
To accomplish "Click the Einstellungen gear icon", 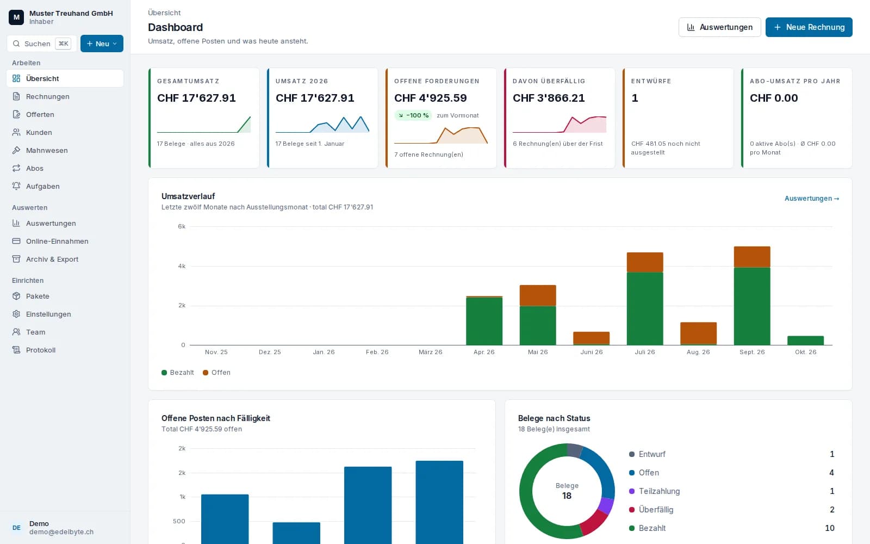I will coord(16,314).
